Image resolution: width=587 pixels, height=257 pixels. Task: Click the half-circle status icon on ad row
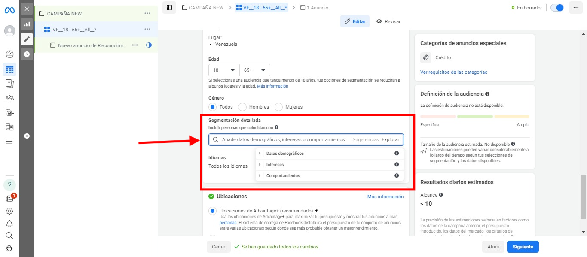point(149,45)
